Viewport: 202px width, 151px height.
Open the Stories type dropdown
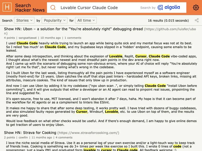point(24,20)
